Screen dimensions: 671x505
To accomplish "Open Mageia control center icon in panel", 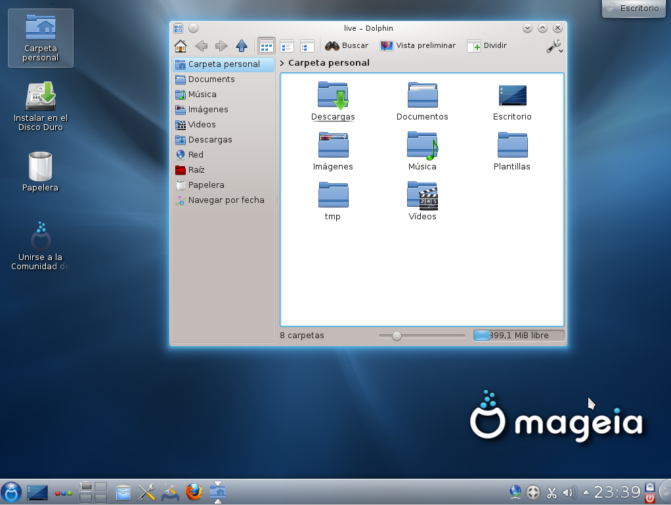I will click(x=170, y=492).
